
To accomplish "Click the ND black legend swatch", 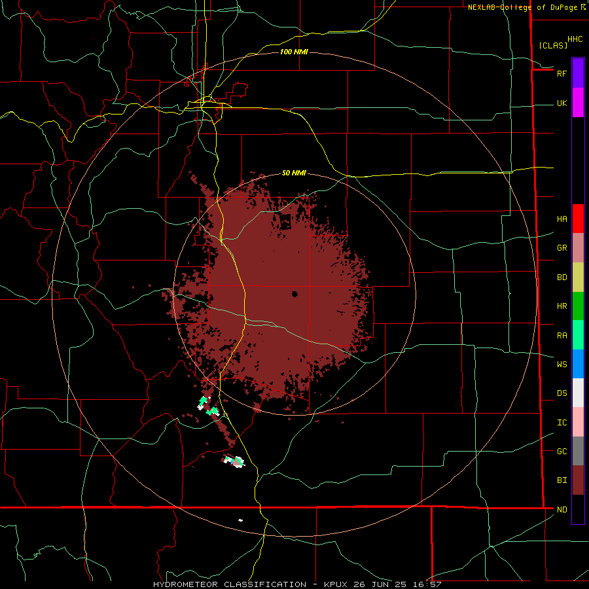I will point(578,509).
